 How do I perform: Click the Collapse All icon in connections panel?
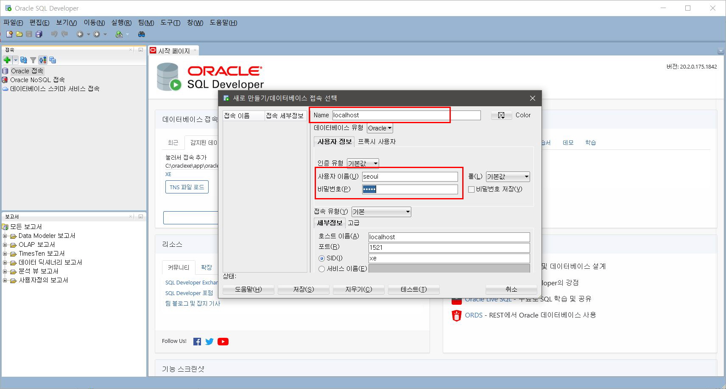point(53,60)
